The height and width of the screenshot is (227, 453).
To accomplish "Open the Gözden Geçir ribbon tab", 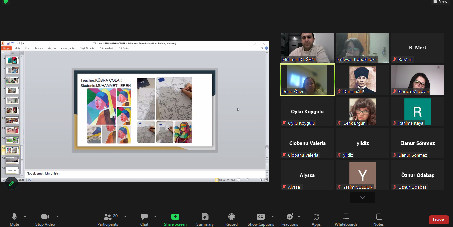I will point(107,48).
